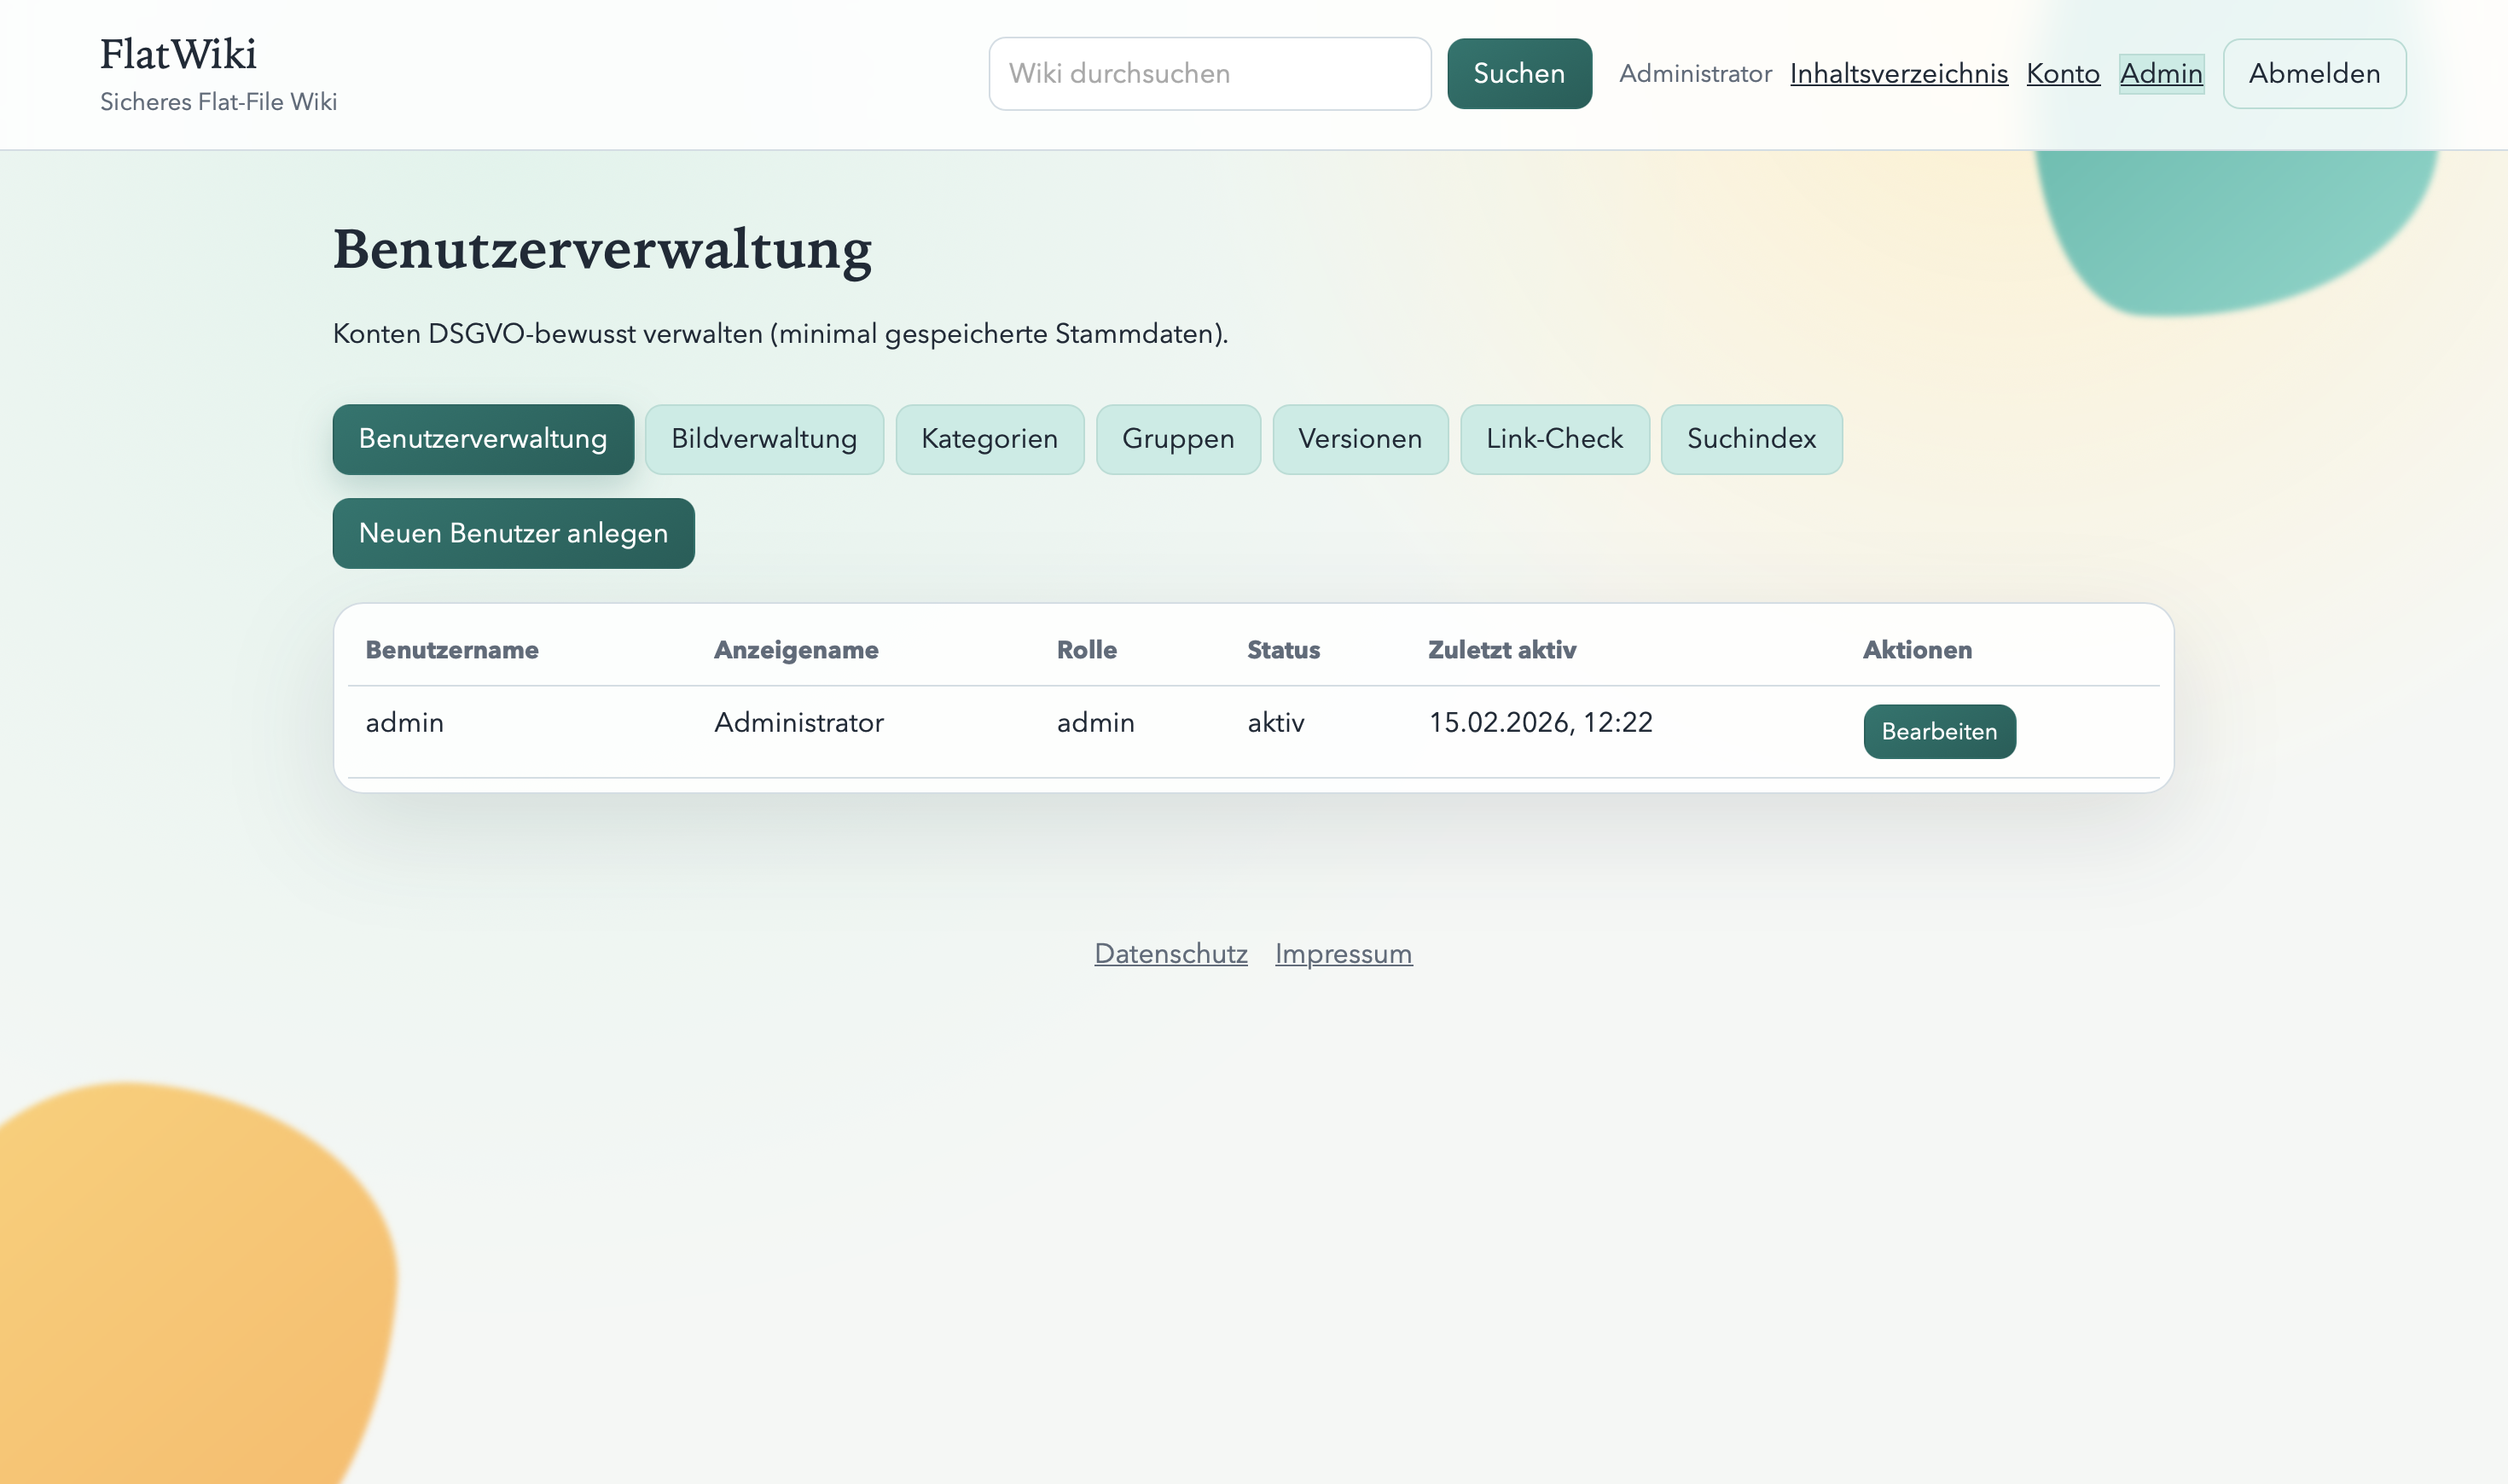Switch to the Versionen tab
The image size is (2508, 1484).
1360,439
